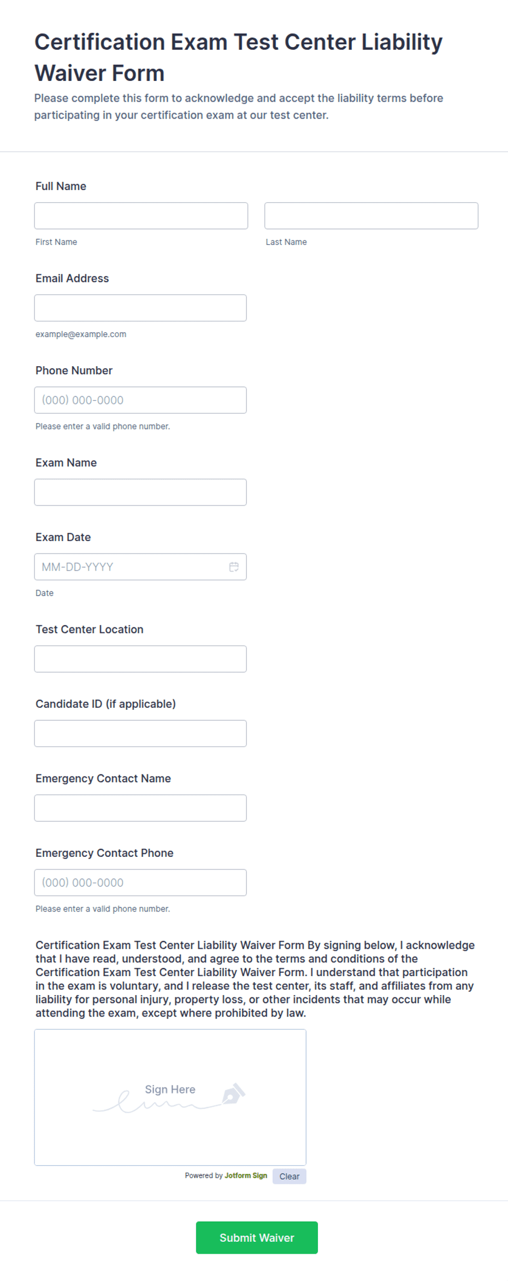This screenshot has height=1281, width=508.
Task: Click the liability waiver agreement text
Action: tap(255, 979)
